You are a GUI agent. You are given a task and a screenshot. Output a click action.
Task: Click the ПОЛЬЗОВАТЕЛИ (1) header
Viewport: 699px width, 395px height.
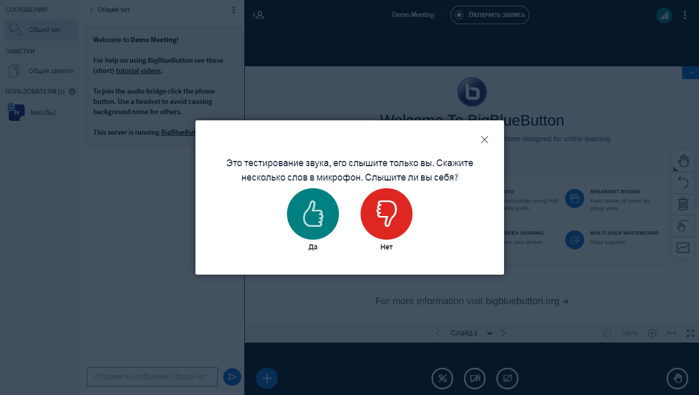[x=35, y=92]
